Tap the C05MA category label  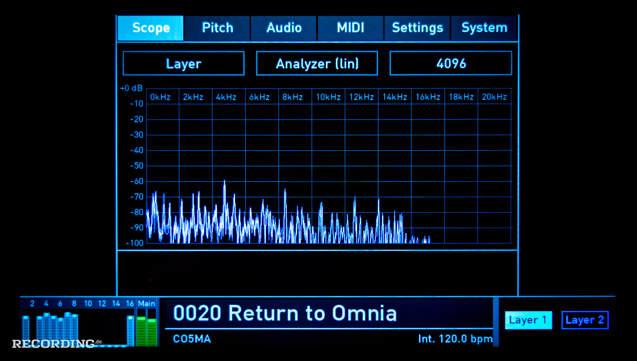coord(192,339)
